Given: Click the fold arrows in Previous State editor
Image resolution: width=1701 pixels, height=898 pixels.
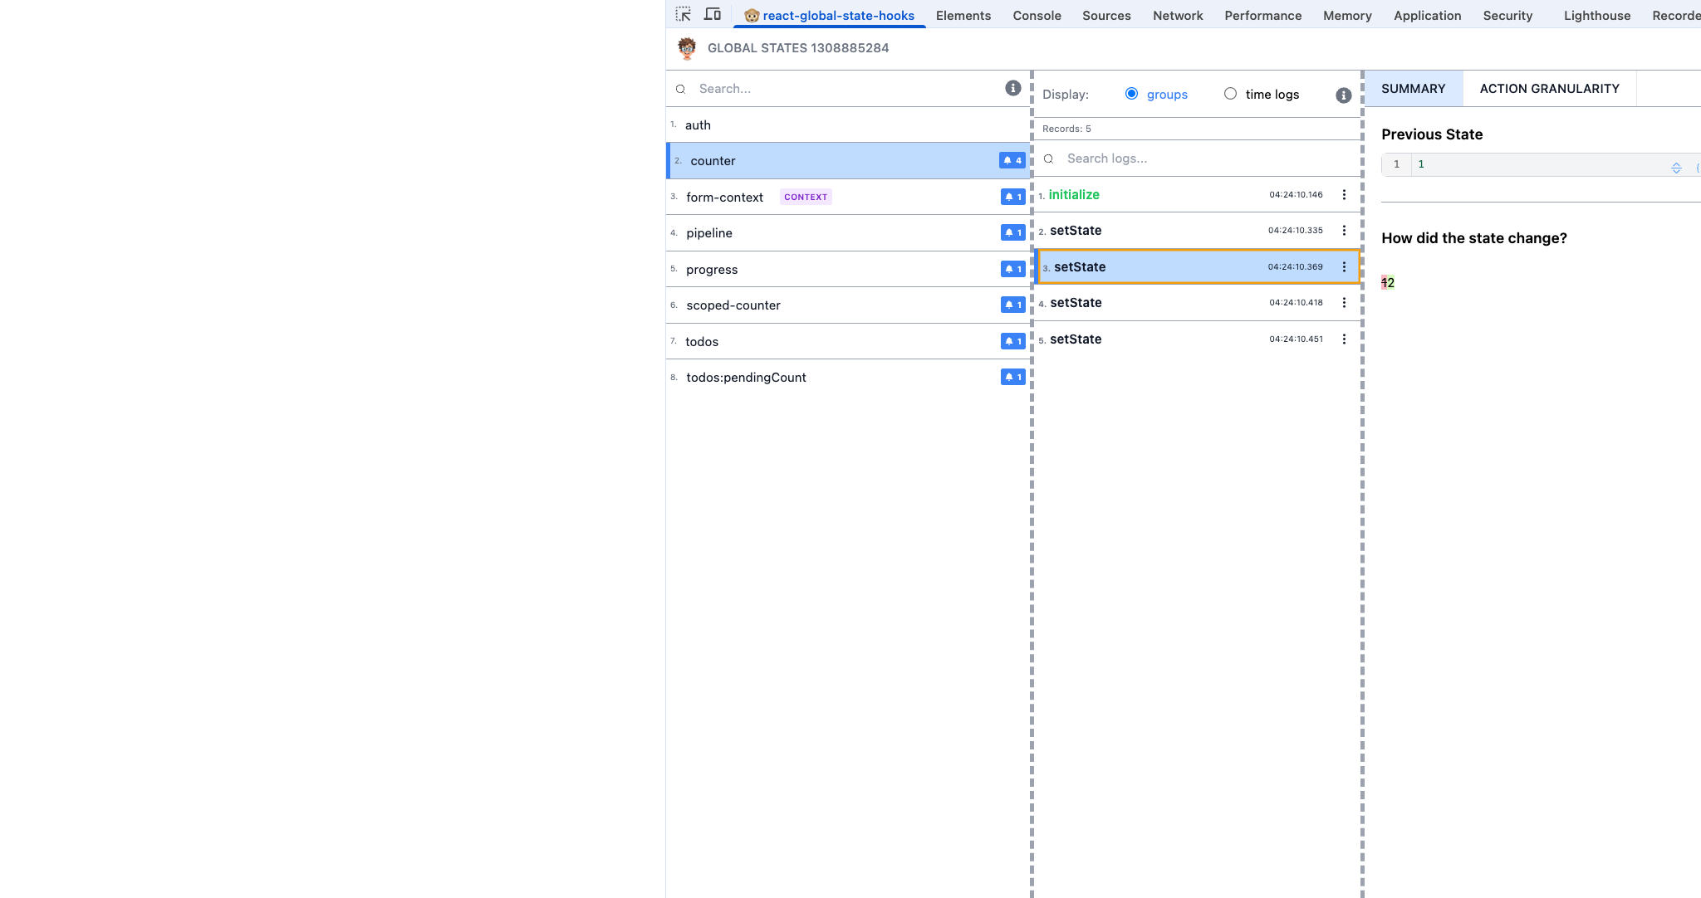Looking at the screenshot, I should [x=1676, y=168].
